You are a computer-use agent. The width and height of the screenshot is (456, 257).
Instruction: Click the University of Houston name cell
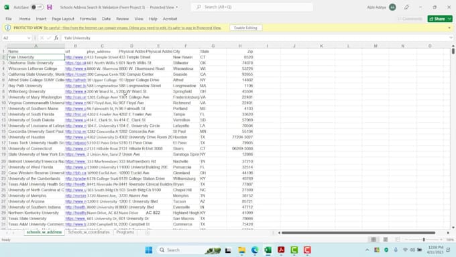36,137
